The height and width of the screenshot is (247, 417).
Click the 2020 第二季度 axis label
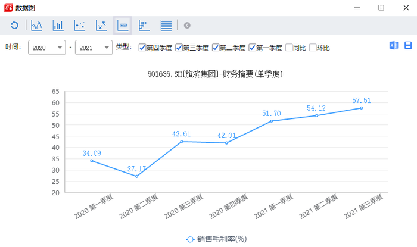(x=139, y=207)
